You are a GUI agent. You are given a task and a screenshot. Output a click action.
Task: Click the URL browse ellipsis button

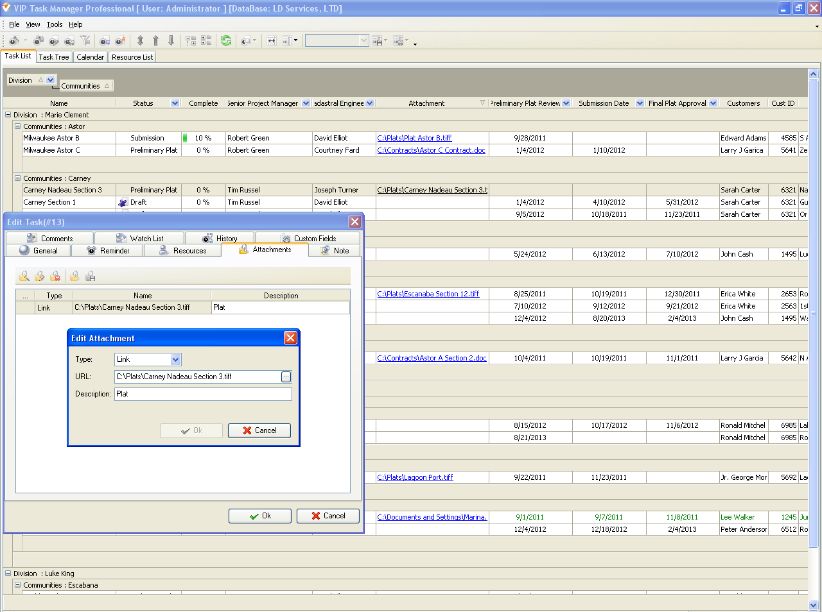point(286,377)
